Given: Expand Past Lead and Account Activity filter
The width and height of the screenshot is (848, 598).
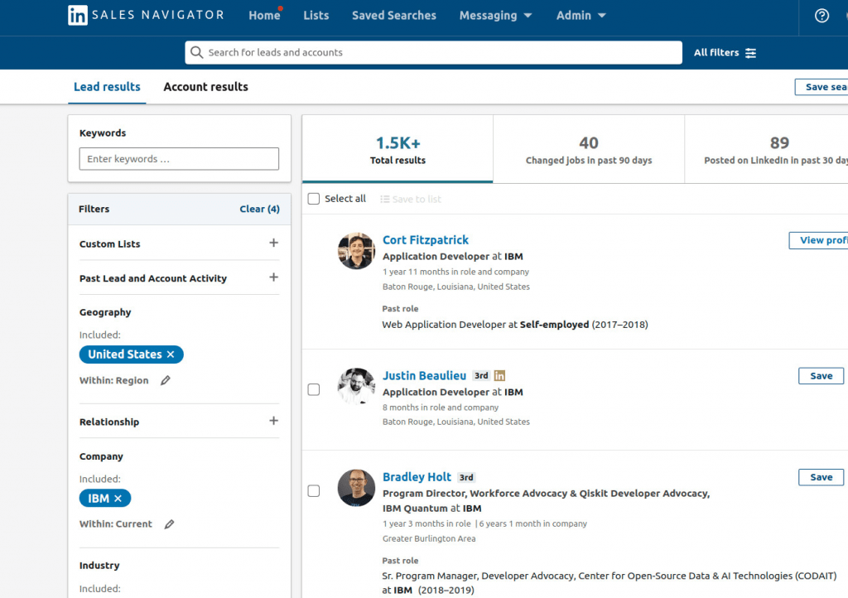Looking at the screenshot, I should click(273, 277).
